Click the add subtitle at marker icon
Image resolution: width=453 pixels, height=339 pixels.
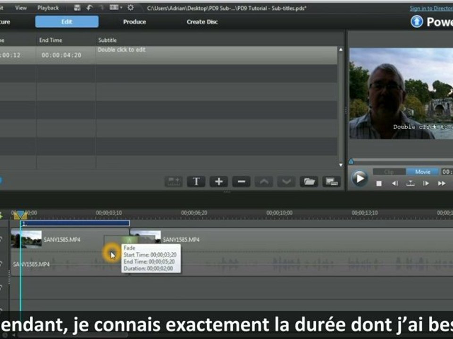(174, 182)
